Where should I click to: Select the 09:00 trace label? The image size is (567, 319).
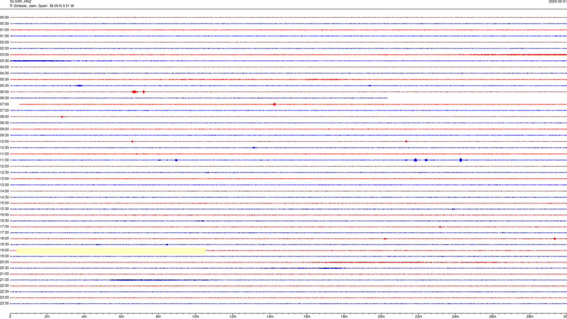[x=4, y=129]
